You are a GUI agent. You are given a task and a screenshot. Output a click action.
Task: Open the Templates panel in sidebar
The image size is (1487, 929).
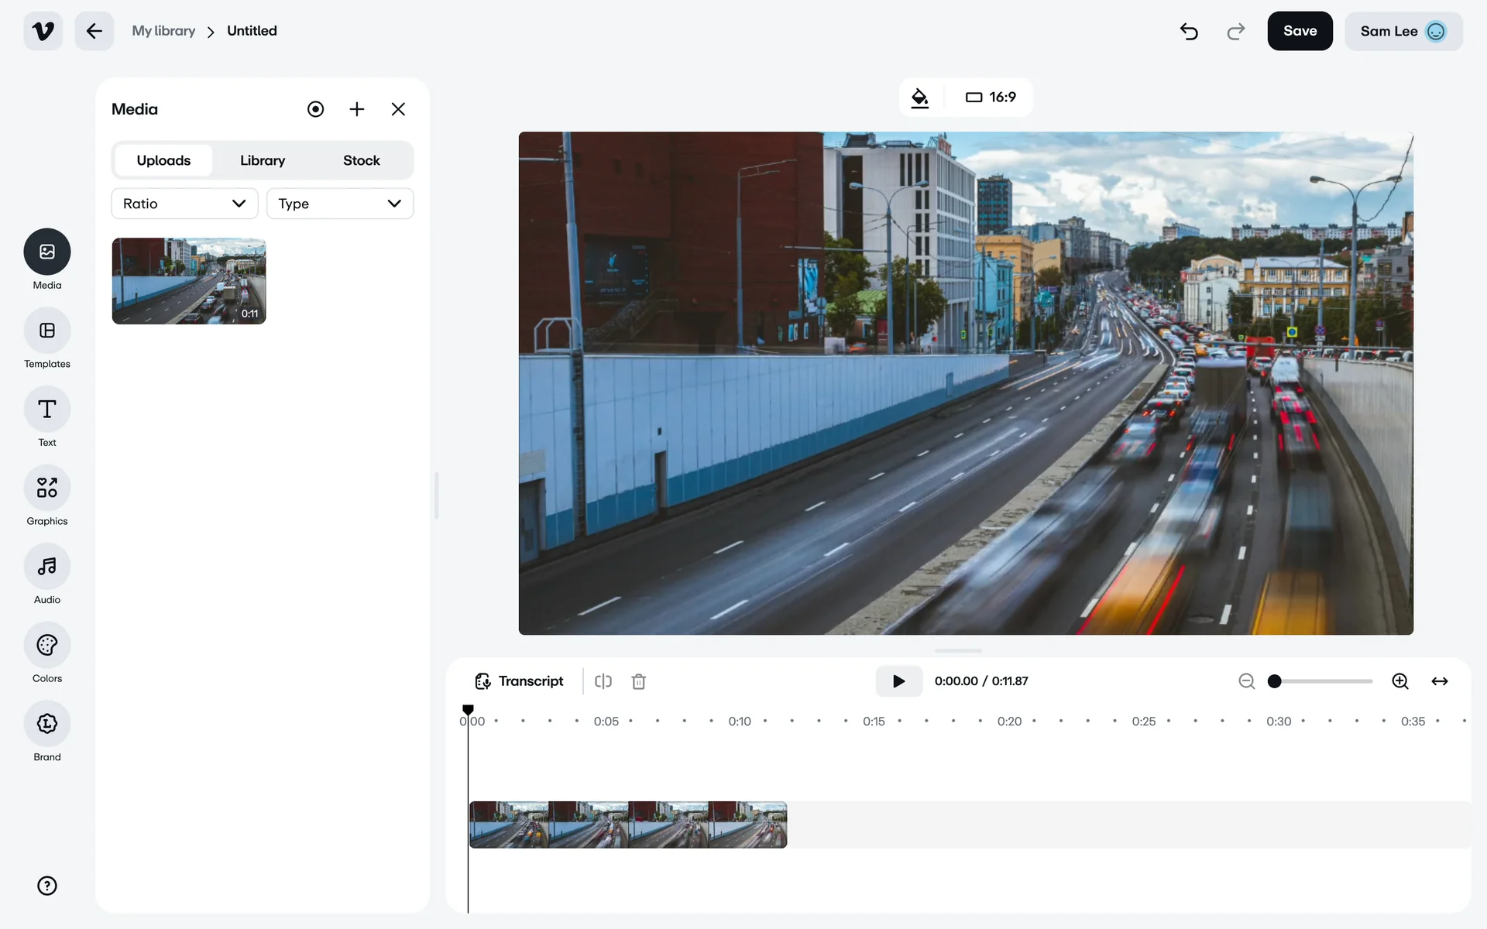47,331
